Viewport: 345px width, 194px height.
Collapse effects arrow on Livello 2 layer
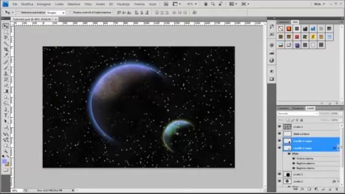pyautogui.click(x=339, y=182)
